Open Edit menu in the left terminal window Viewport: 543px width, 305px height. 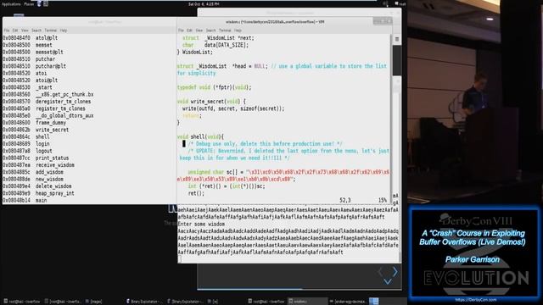coord(15,30)
